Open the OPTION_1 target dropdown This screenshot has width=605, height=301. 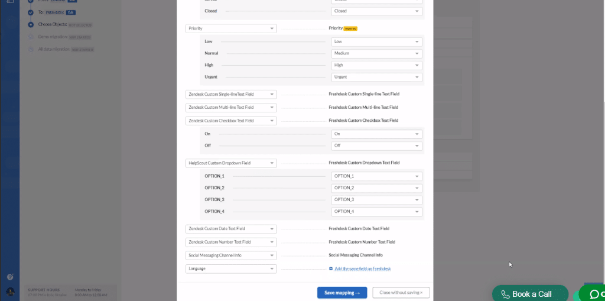(x=376, y=176)
